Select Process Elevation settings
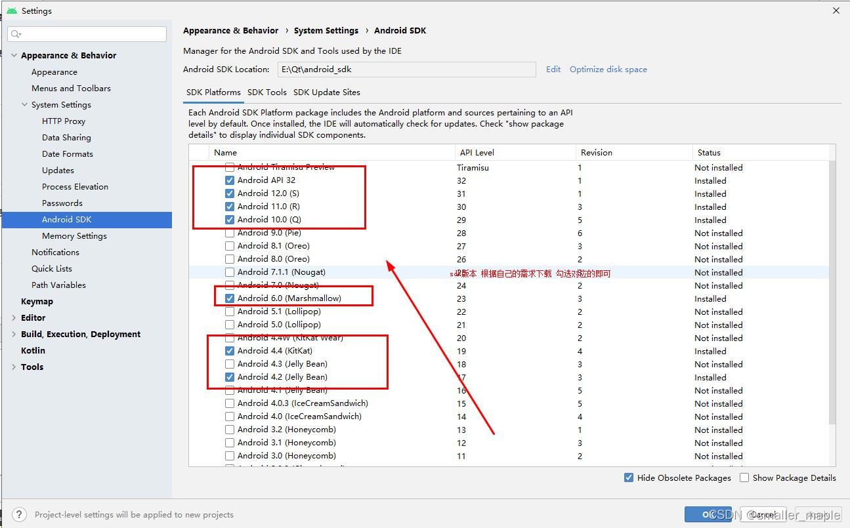 tap(75, 186)
